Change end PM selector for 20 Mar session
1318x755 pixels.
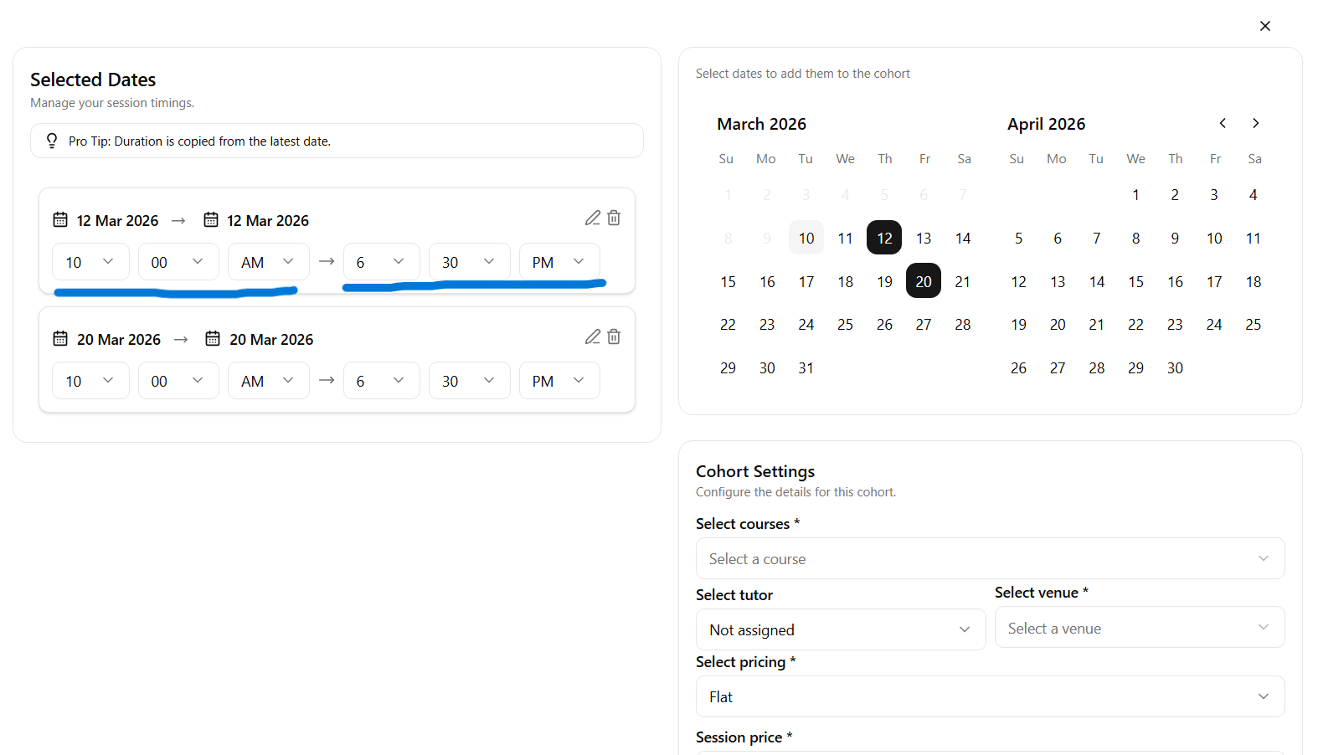(559, 381)
